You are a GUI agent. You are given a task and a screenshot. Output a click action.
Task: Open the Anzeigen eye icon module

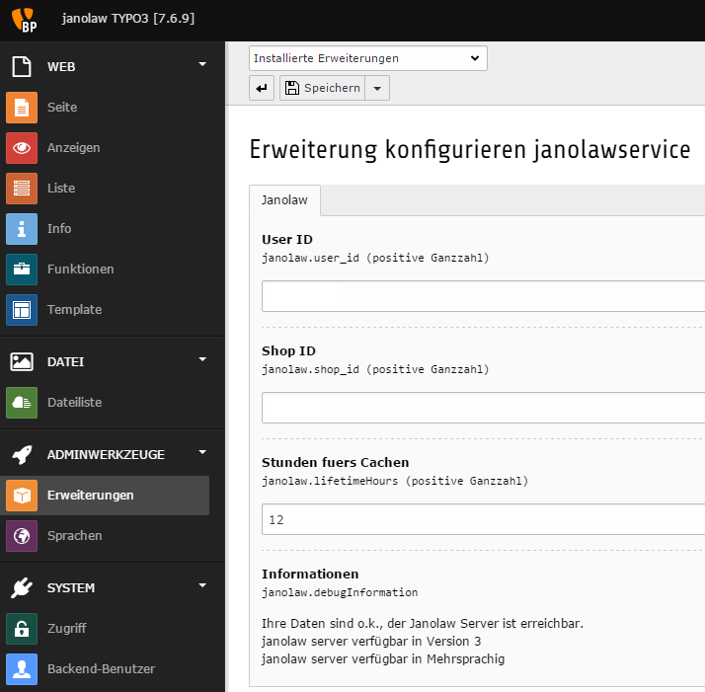click(x=22, y=148)
